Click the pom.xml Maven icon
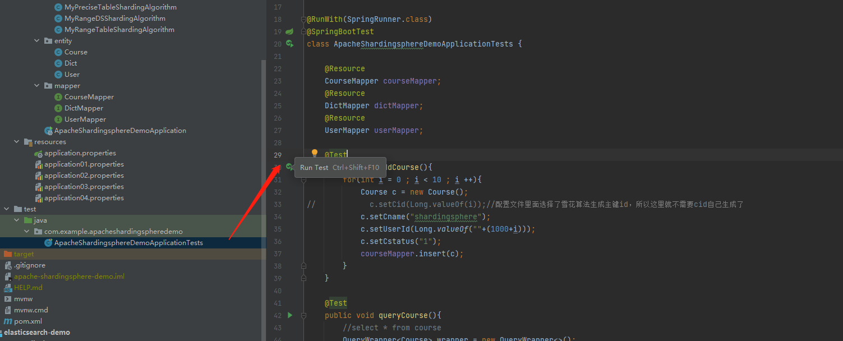 pos(8,321)
